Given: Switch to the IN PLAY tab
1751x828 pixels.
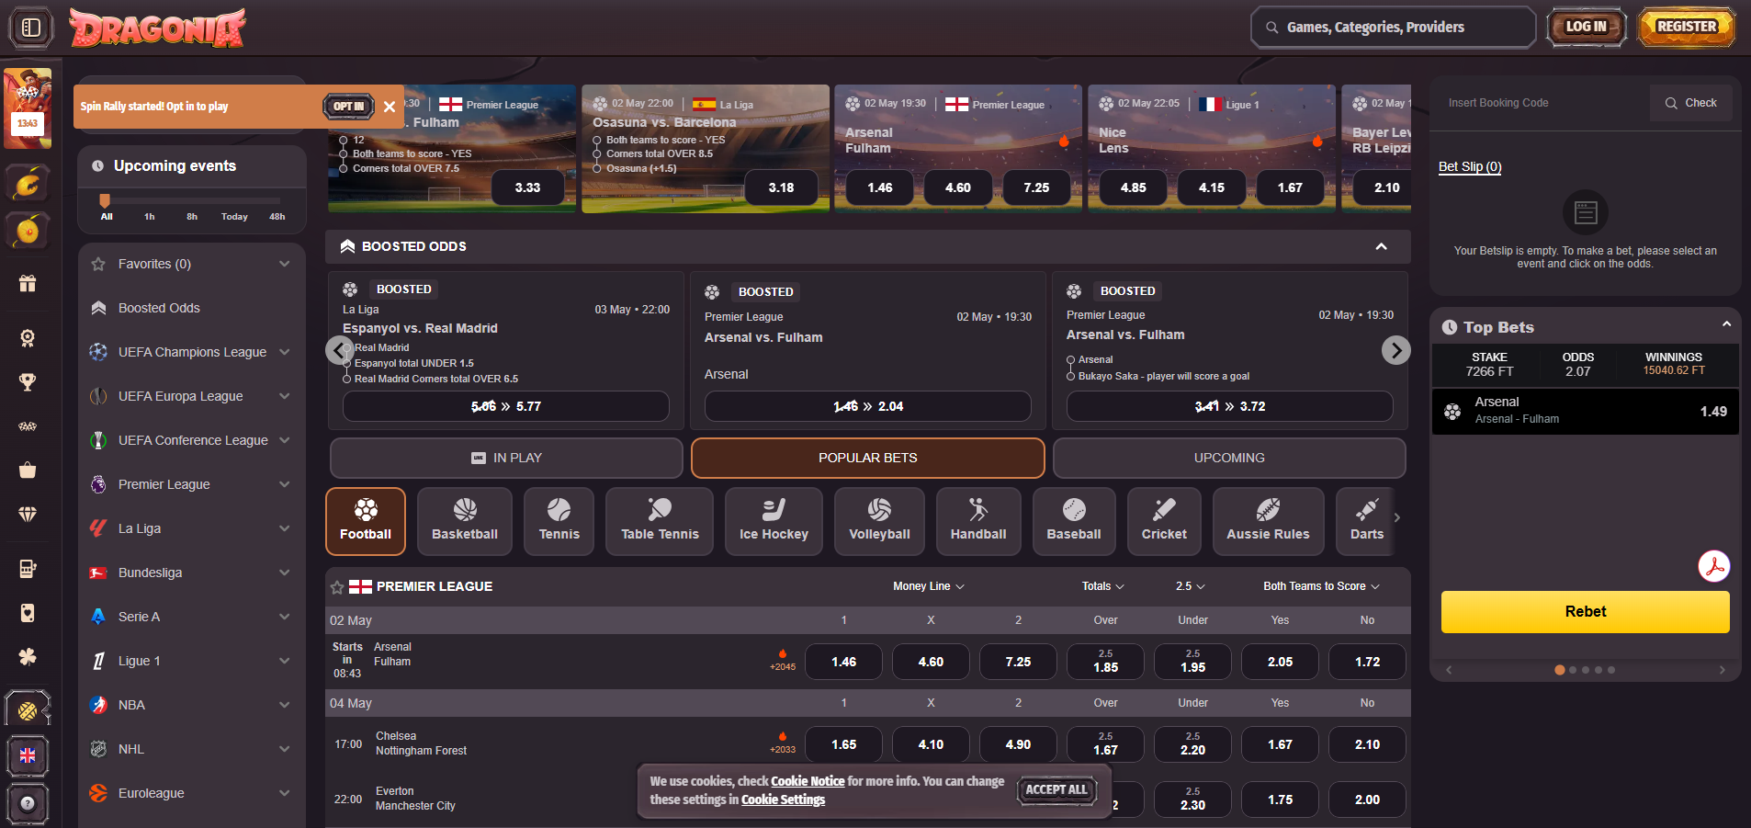Looking at the screenshot, I should pos(506,458).
